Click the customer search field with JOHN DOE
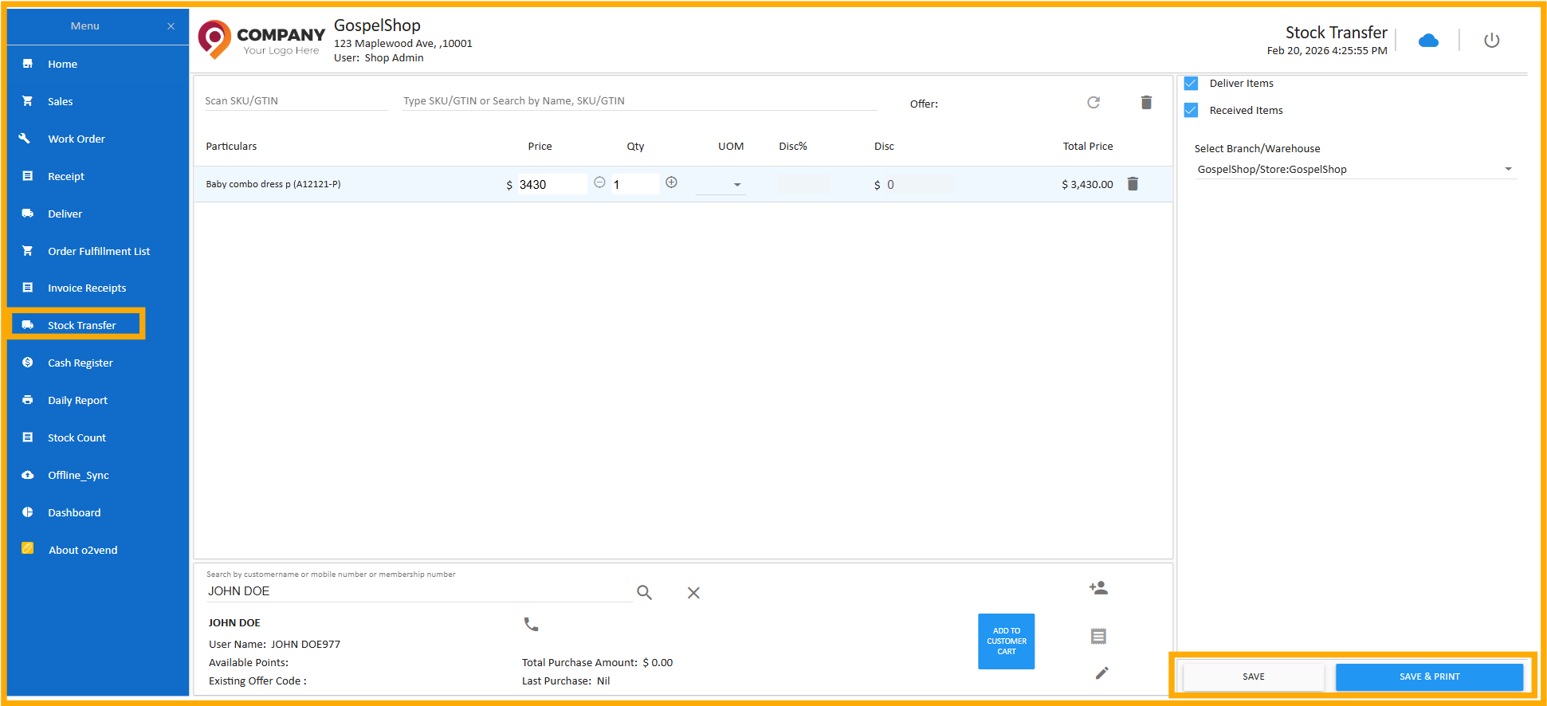 [x=418, y=591]
